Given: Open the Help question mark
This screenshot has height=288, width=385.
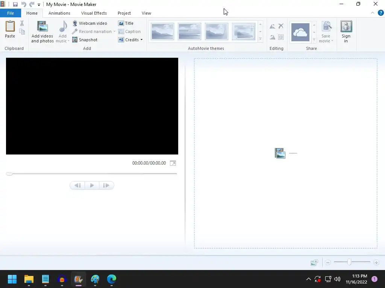Looking at the screenshot, I should coord(380,13).
